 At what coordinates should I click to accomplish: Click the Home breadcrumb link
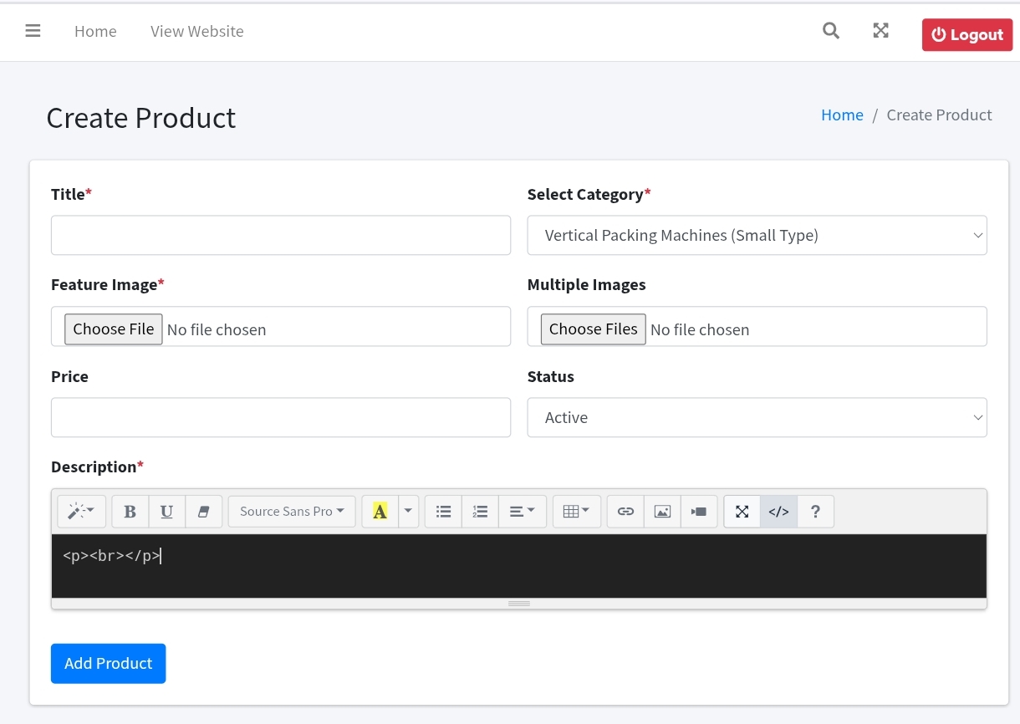pos(842,115)
